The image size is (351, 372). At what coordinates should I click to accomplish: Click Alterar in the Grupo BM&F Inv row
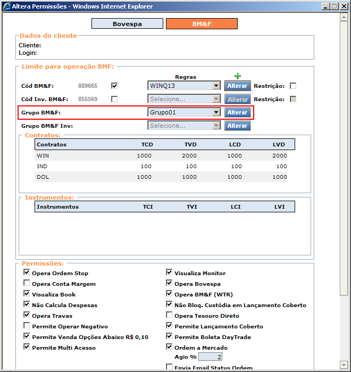[238, 126]
